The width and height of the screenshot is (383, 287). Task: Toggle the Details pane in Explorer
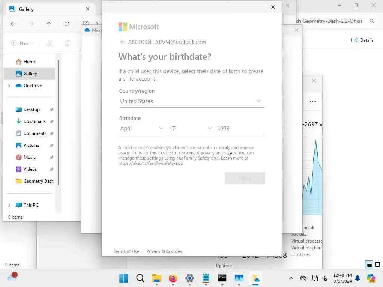[x=362, y=40]
